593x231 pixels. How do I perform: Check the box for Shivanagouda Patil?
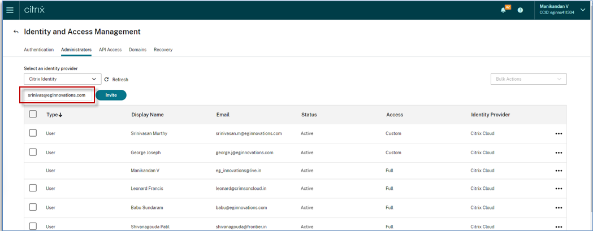tap(33, 226)
